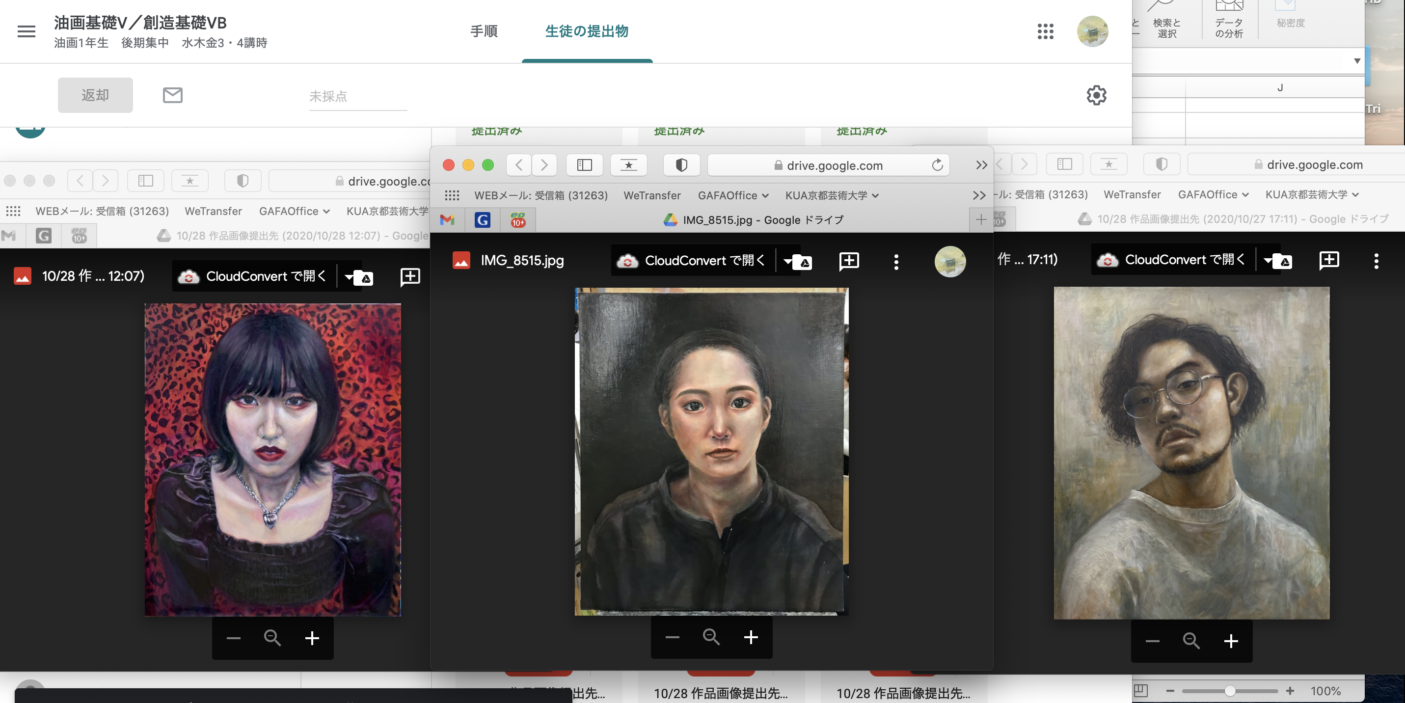Open dropdown arrow next to CloudConvert で開く
This screenshot has height=703, width=1405.
pos(788,261)
